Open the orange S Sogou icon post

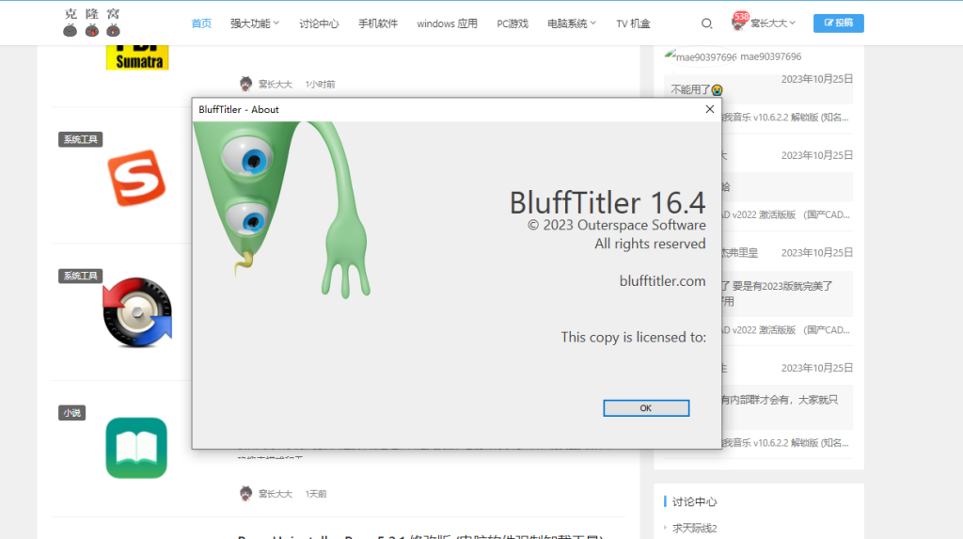136,178
